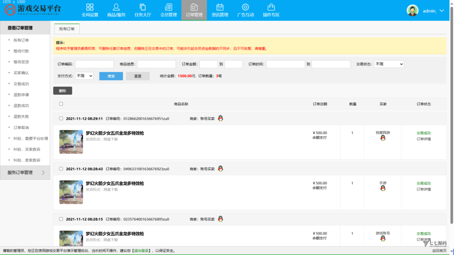Image resolution: width=454 pixels, height=255 pixels.
Task: Open 全局设置 in top navigation
Action: click(x=90, y=11)
